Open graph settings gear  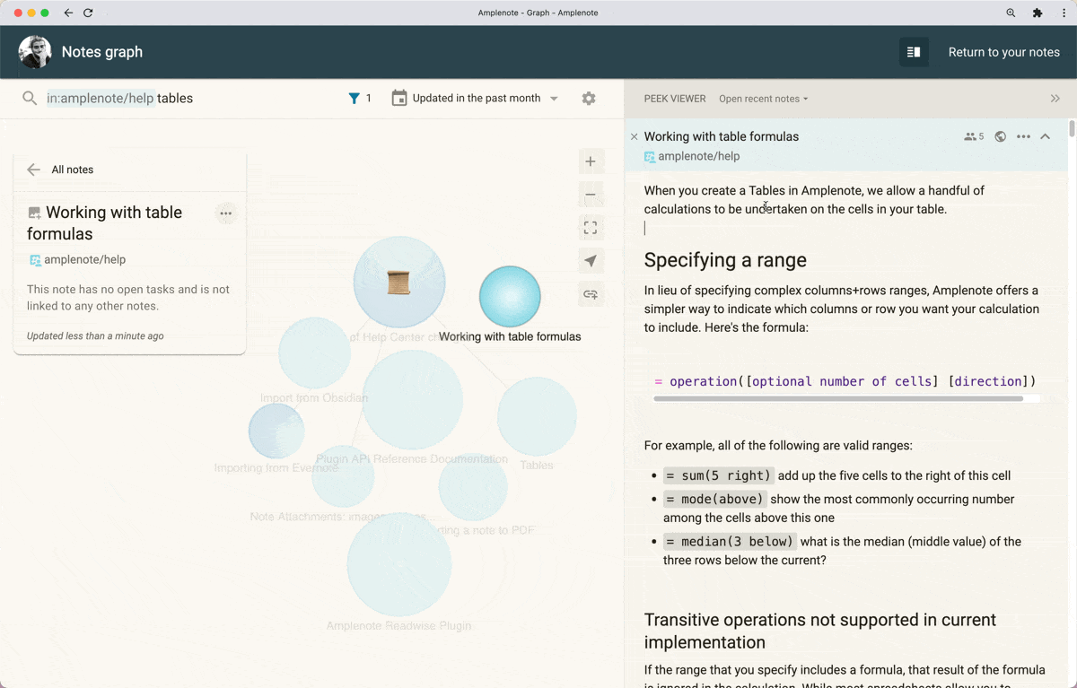coord(589,99)
